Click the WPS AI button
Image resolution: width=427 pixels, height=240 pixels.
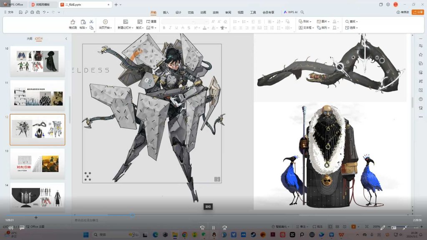point(291,12)
